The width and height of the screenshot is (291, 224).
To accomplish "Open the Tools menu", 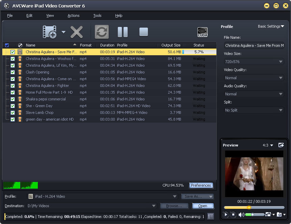I will click(97, 15).
